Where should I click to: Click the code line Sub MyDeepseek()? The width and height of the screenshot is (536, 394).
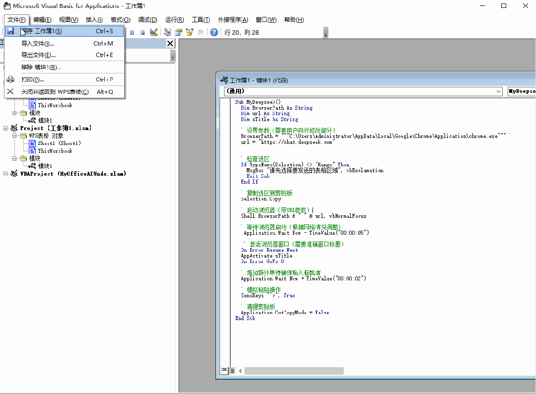point(258,102)
